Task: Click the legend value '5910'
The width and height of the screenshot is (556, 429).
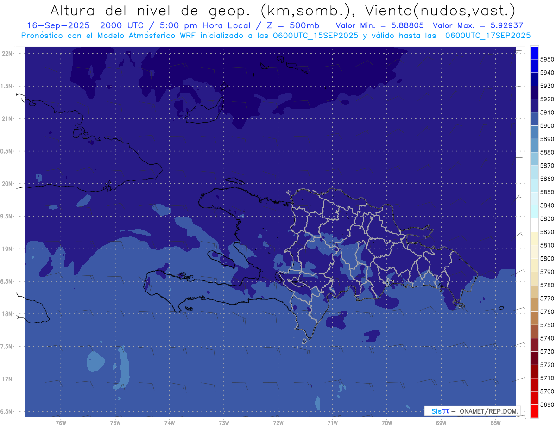Action: pos(547,112)
